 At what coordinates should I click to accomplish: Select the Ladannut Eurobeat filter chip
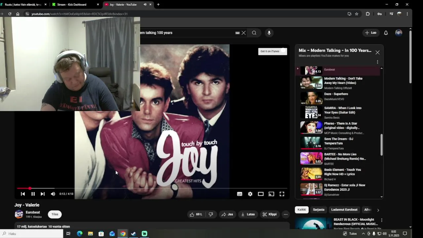[x=344, y=210]
